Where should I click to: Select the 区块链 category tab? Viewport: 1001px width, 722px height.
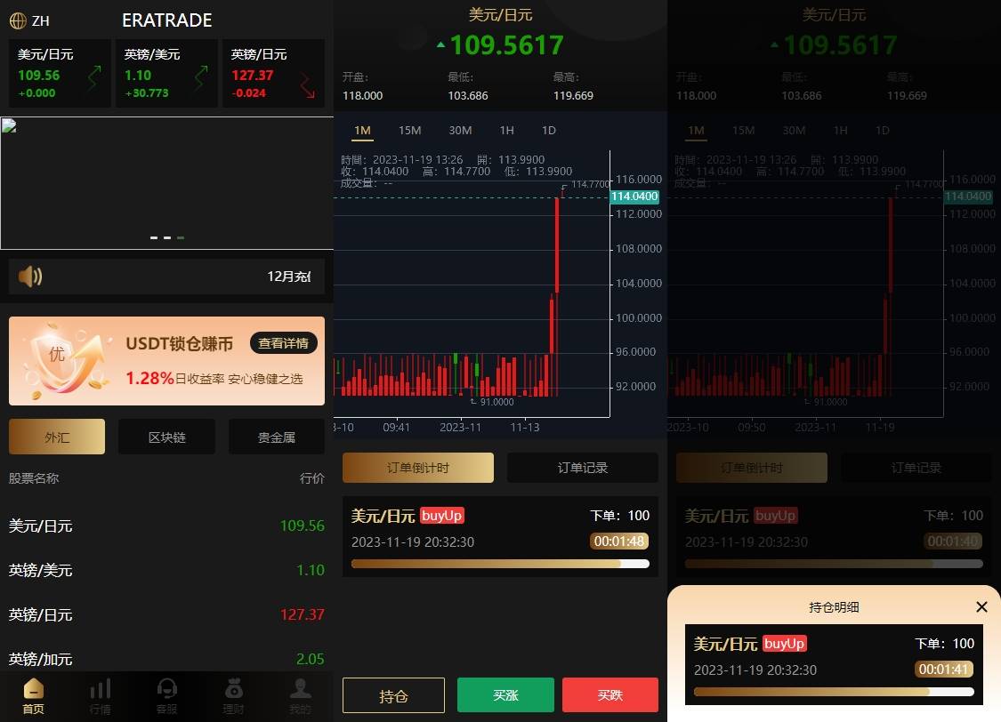click(x=166, y=437)
